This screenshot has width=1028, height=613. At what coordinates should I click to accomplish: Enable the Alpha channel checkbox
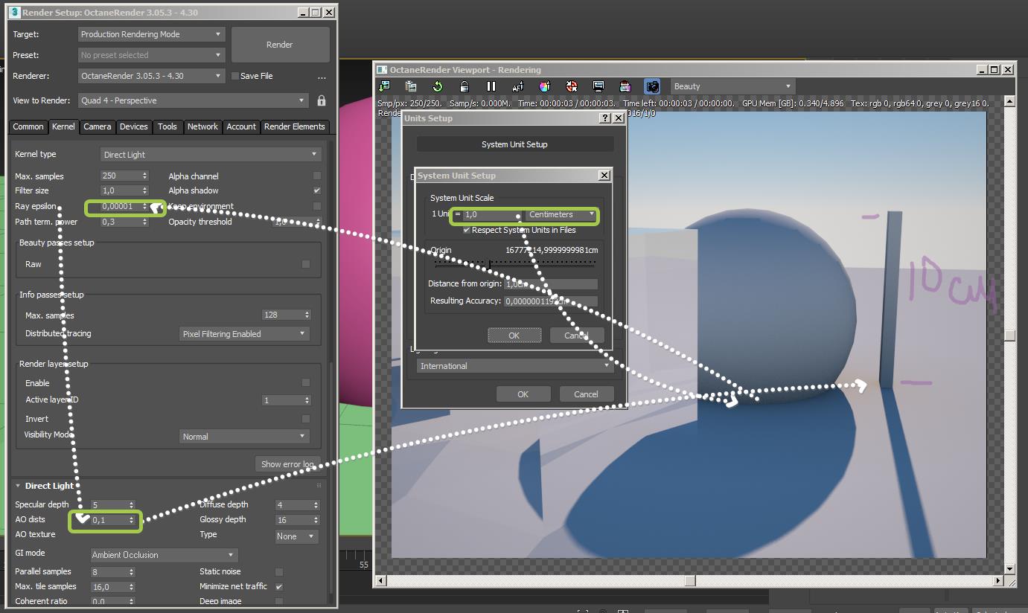click(317, 176)
